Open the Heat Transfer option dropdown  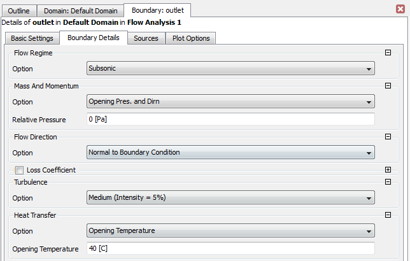230,231
